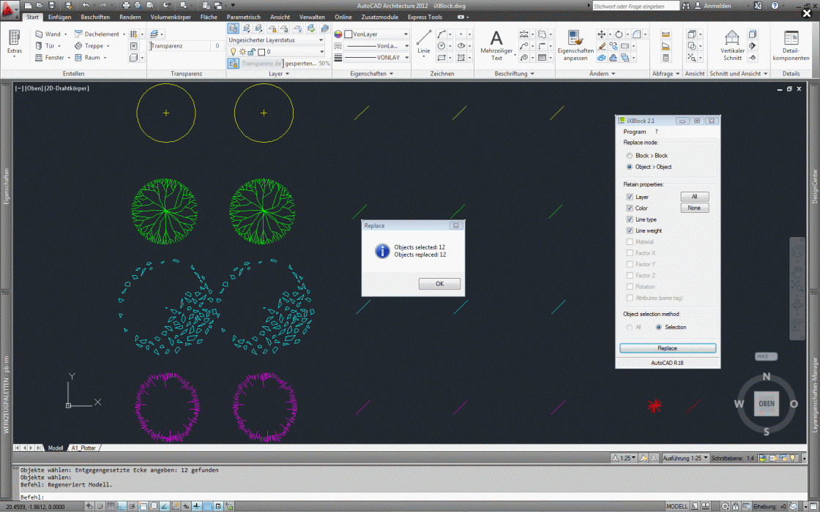The height and width of the screenshot is (512, 820).
Task: Select the Raum (space) tool
Action: 88,58
